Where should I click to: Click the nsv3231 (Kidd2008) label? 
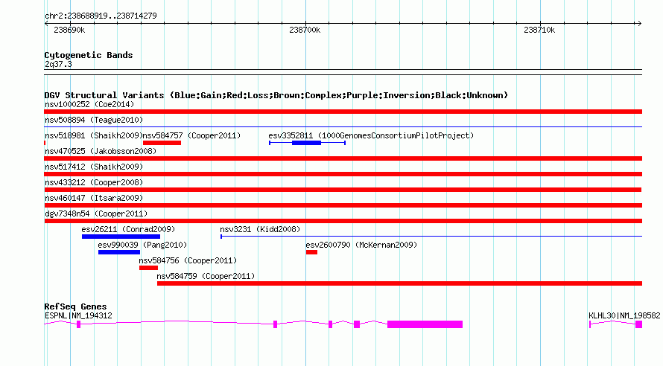point(260,229)
